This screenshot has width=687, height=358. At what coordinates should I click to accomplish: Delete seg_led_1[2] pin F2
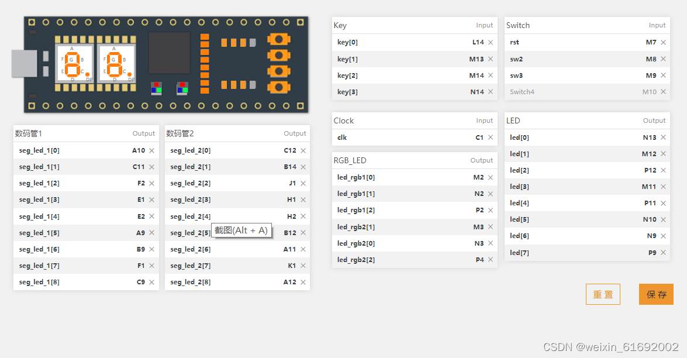pos(151,184)
